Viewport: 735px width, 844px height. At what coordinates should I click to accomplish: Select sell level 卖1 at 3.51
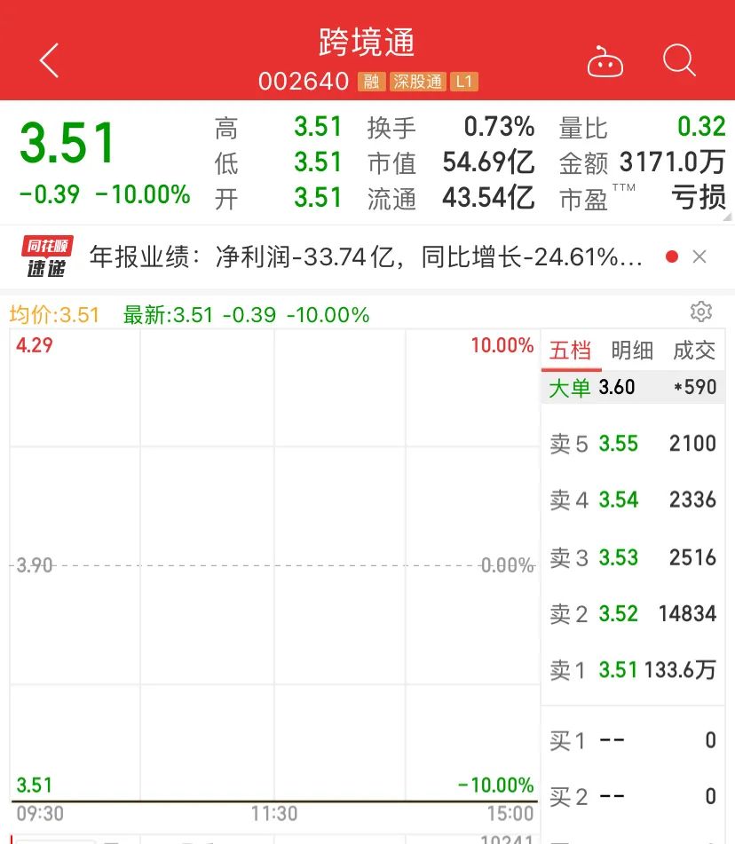coord(633,671)
